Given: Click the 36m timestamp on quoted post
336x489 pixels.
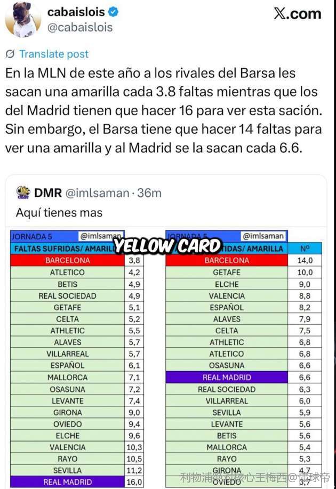Looking at the screenshot, I should point(149,193).
